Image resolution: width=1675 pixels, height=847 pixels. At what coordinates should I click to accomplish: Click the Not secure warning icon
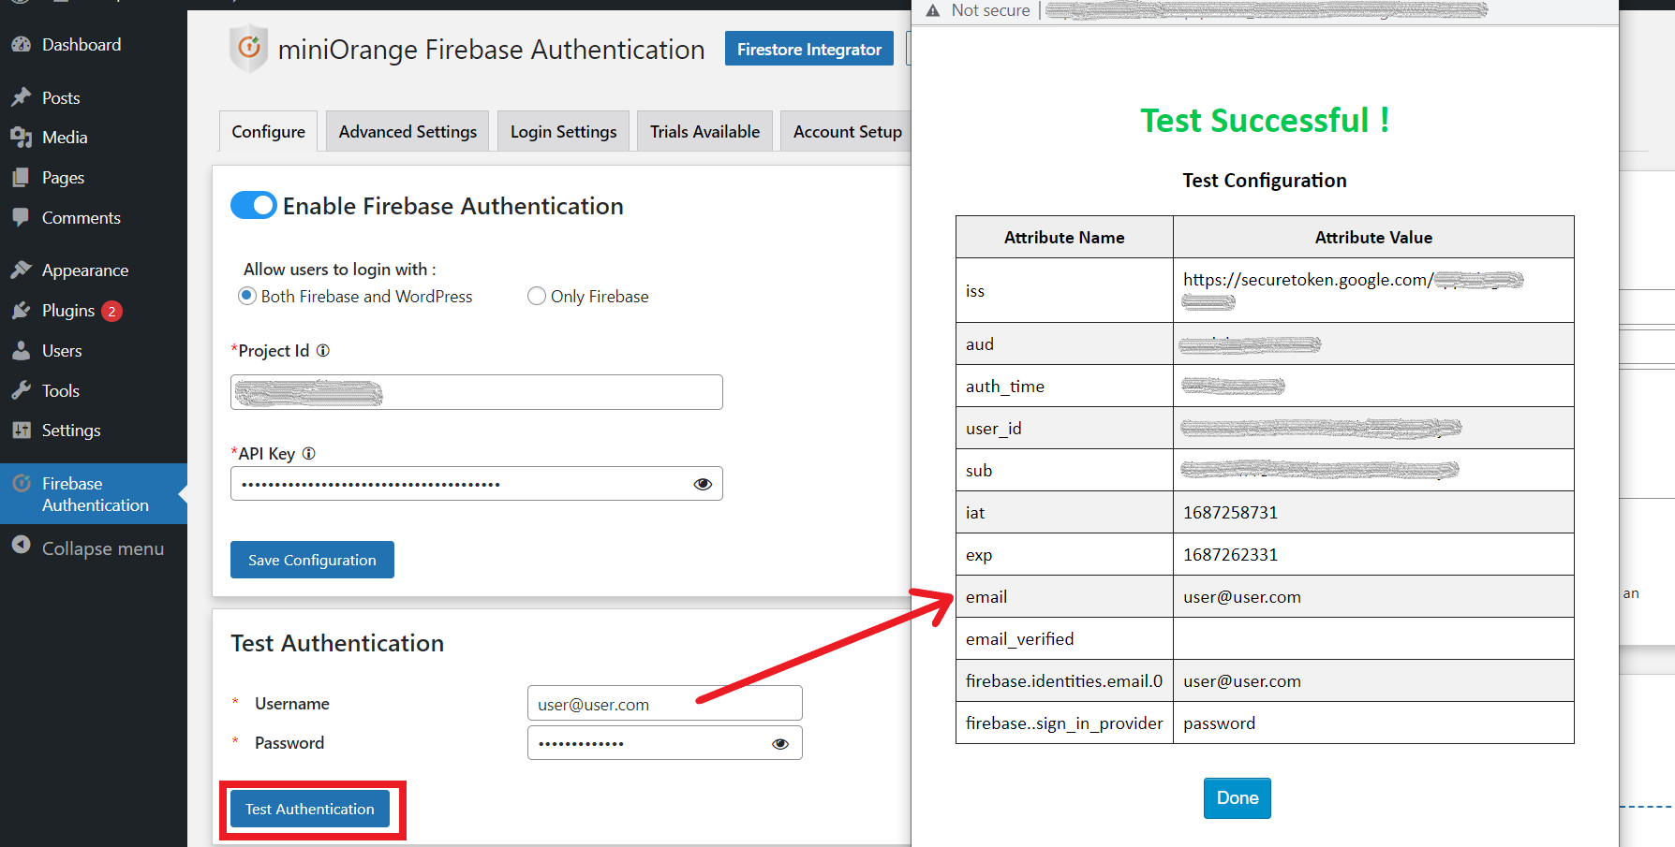pyautogui.click(x=932, y=10)
